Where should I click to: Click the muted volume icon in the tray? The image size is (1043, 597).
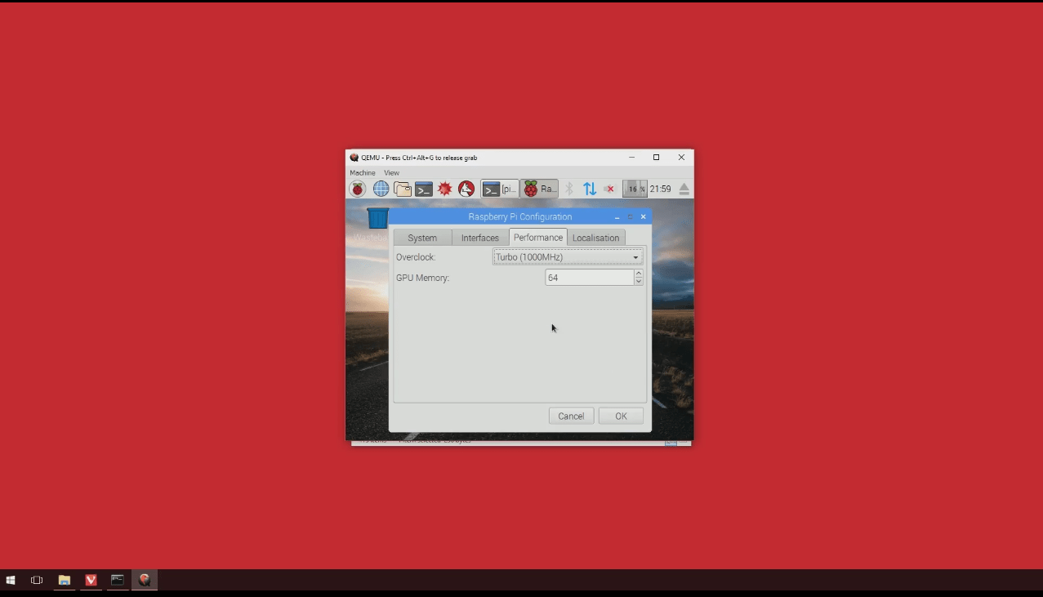click(608, 189)
